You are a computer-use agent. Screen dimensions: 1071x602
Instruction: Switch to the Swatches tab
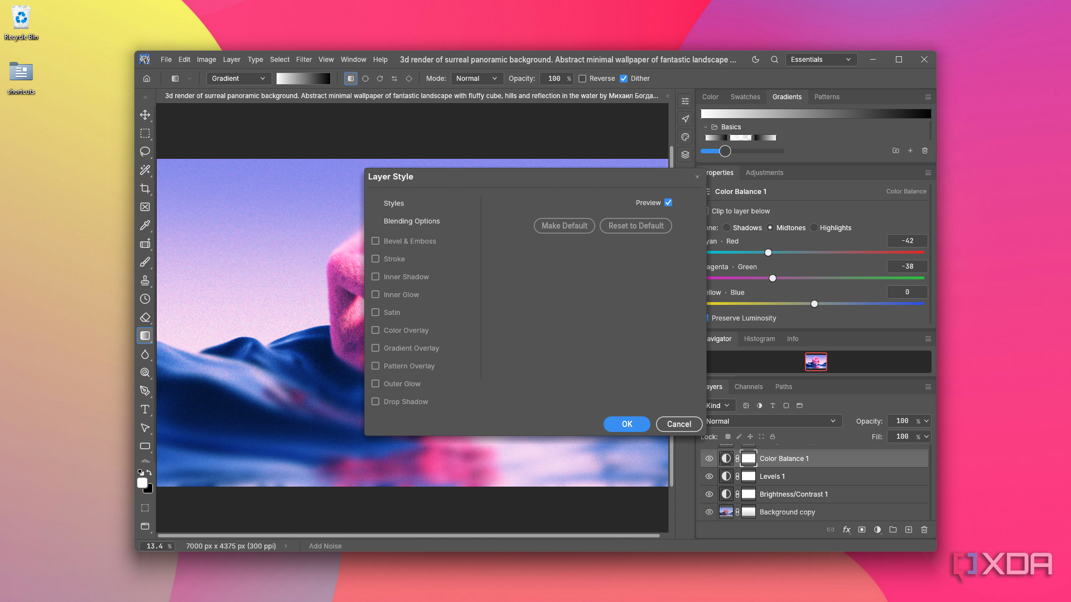click(x=745, y=97)
